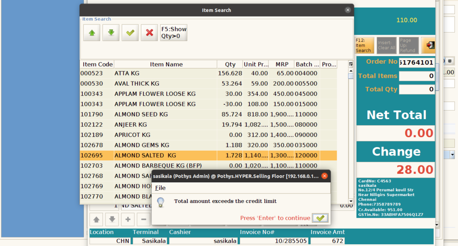Click the gray up arrow below the item list
This screenshot has height=246, width=458.
click(x=96, y=219)
